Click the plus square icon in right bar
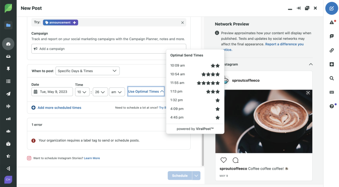 332,64
